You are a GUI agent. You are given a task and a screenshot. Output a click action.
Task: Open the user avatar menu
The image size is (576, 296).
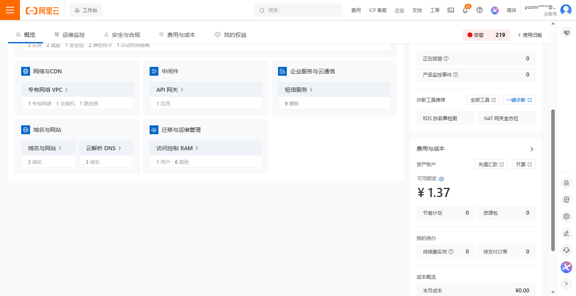tap(566, 10)
